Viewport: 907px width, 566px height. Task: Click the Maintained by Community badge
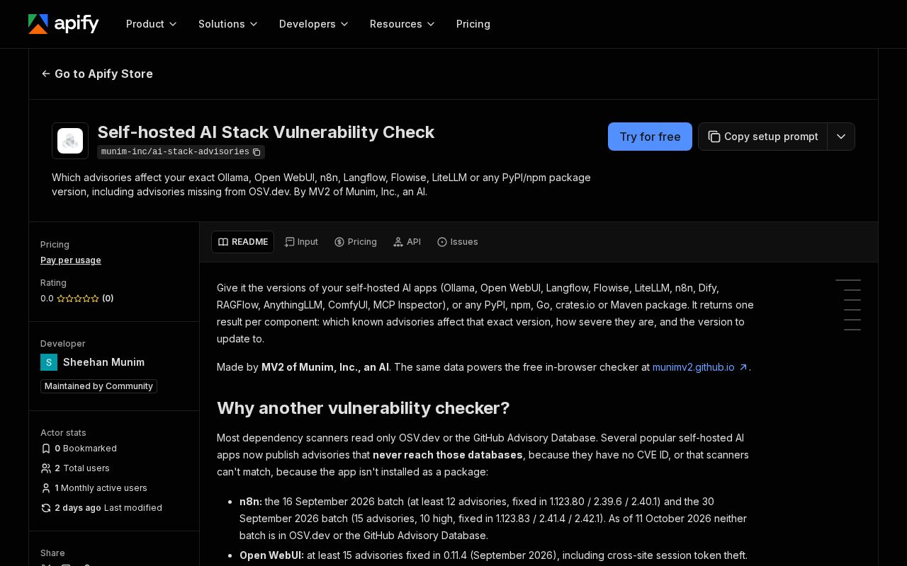pyautogui.click(x=98, y=386)
